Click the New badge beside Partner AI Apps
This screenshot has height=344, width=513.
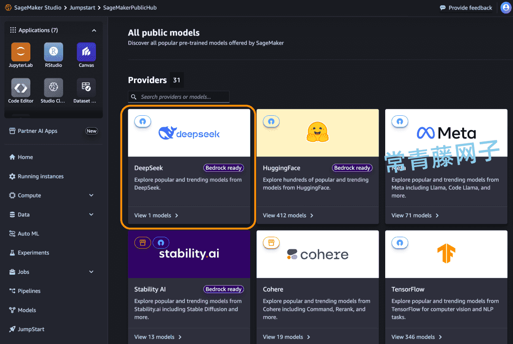pyautogui.click(x=92, y=131)
